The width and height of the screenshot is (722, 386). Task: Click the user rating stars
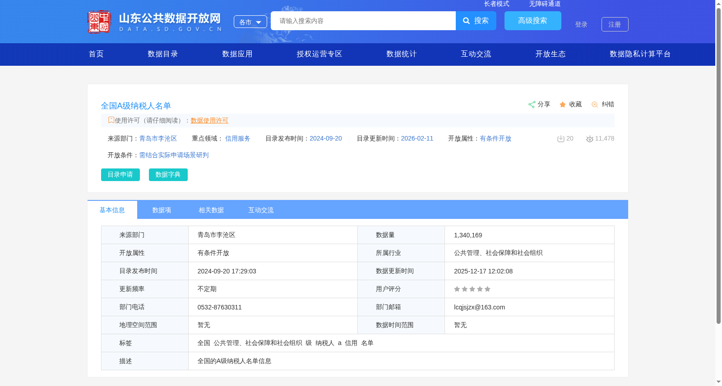pyautogui.click(x=472, y=289)
